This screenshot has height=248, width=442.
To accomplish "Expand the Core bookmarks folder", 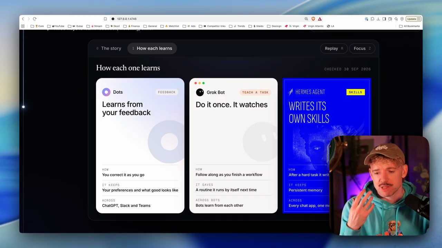I will tap(37, 26).
